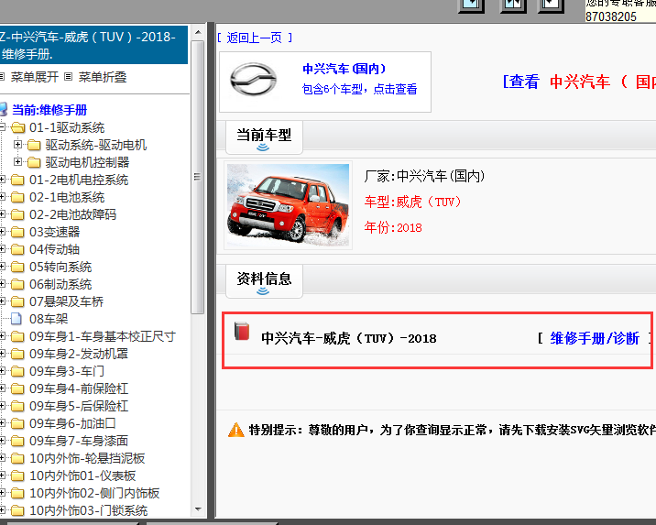656x525 pixels.
Task: Click the orange warning triangle icon
Action: (x=236, y=430)
